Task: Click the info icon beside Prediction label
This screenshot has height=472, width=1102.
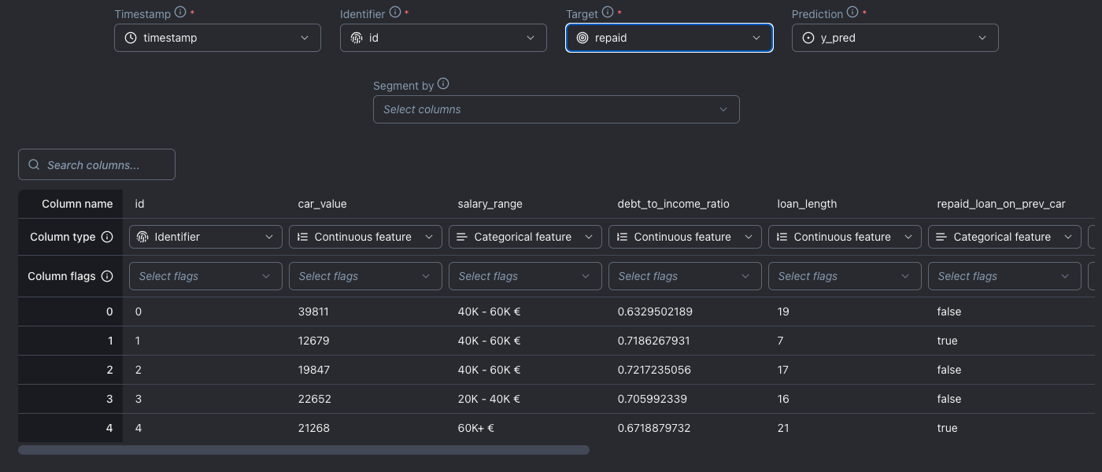Action: (x=852, y=13)
